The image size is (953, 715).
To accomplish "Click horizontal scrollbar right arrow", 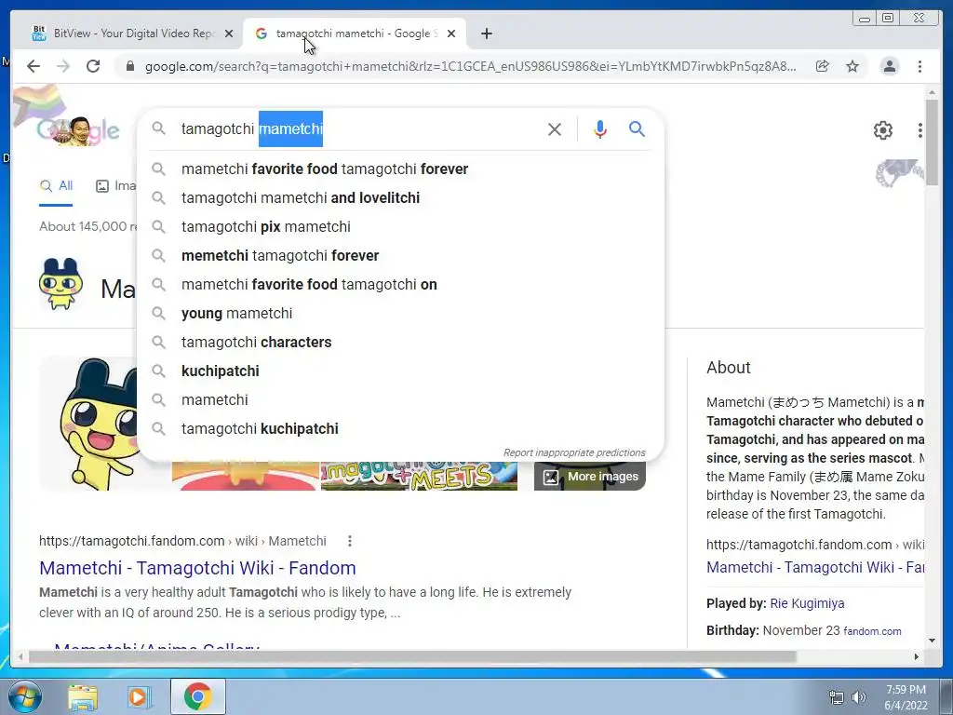I will point(917,656).
